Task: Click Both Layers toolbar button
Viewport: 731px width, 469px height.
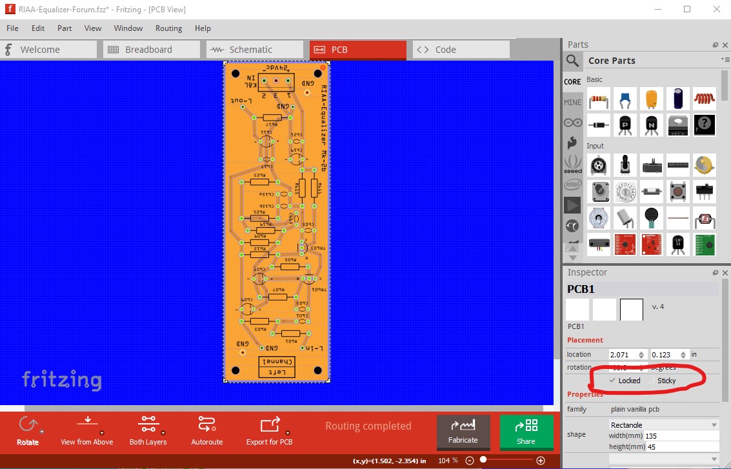Action: [x=148, y=431]
